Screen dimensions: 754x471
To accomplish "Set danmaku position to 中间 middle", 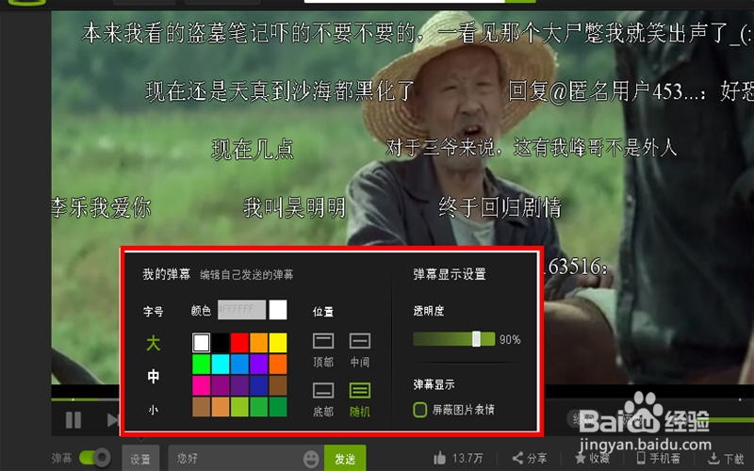I will click(360, 349).
